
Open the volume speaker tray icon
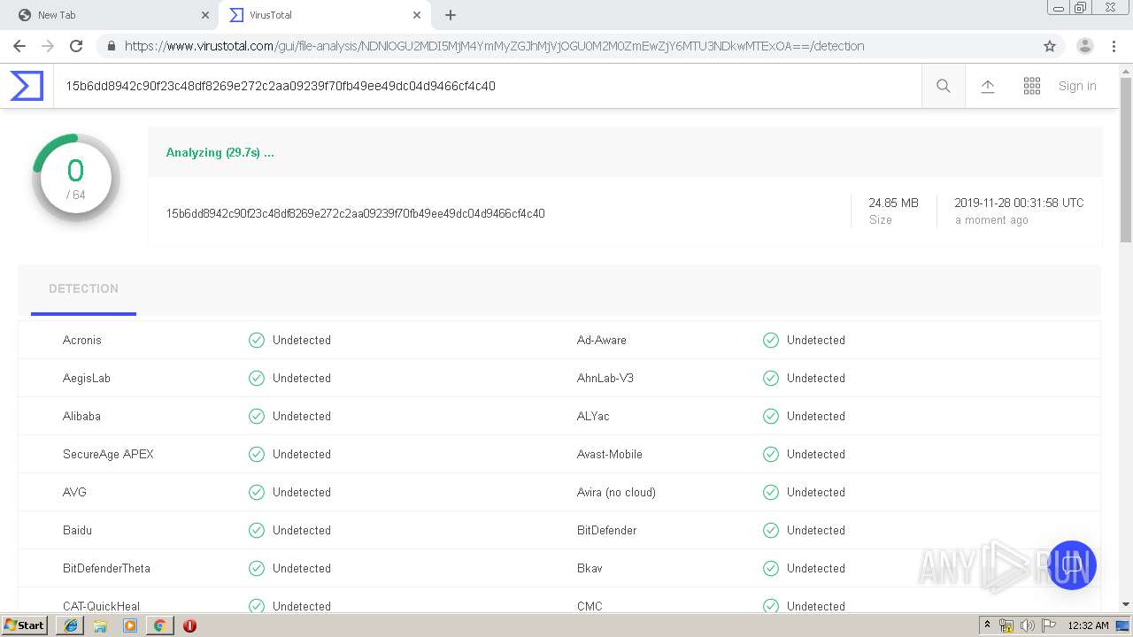(1028, 625)
